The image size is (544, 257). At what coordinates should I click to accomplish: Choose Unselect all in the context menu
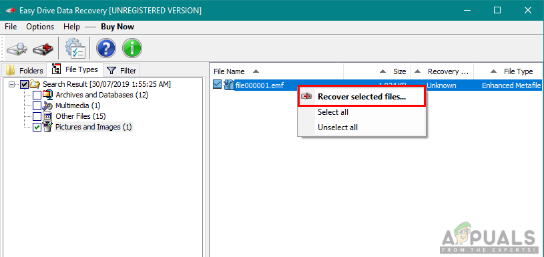(x=338, y=127)
